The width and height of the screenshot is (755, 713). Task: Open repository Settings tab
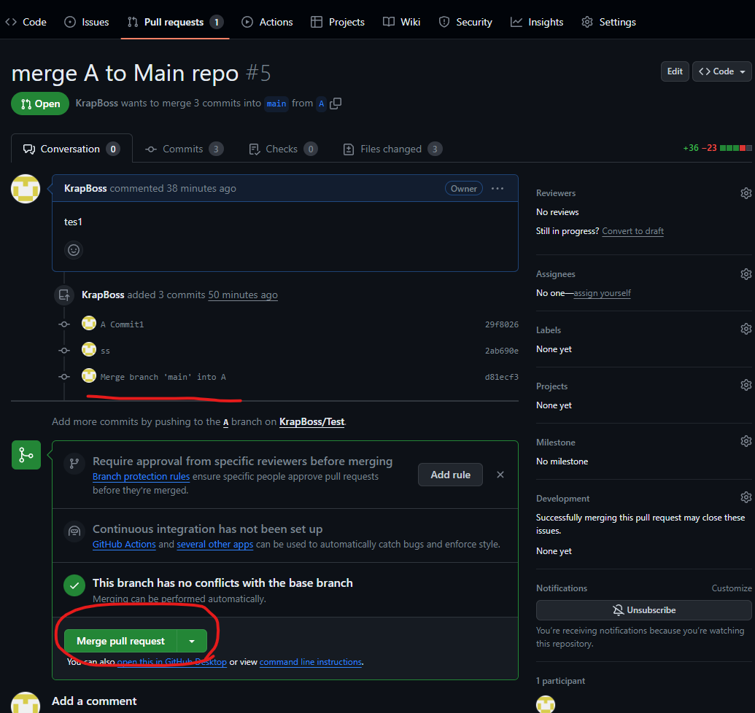point(608,22)
